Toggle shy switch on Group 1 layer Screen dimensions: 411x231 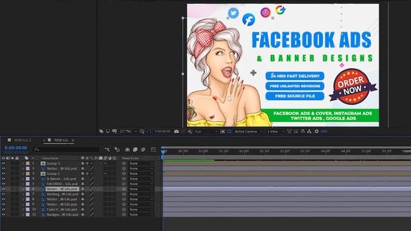coord(83,174)
